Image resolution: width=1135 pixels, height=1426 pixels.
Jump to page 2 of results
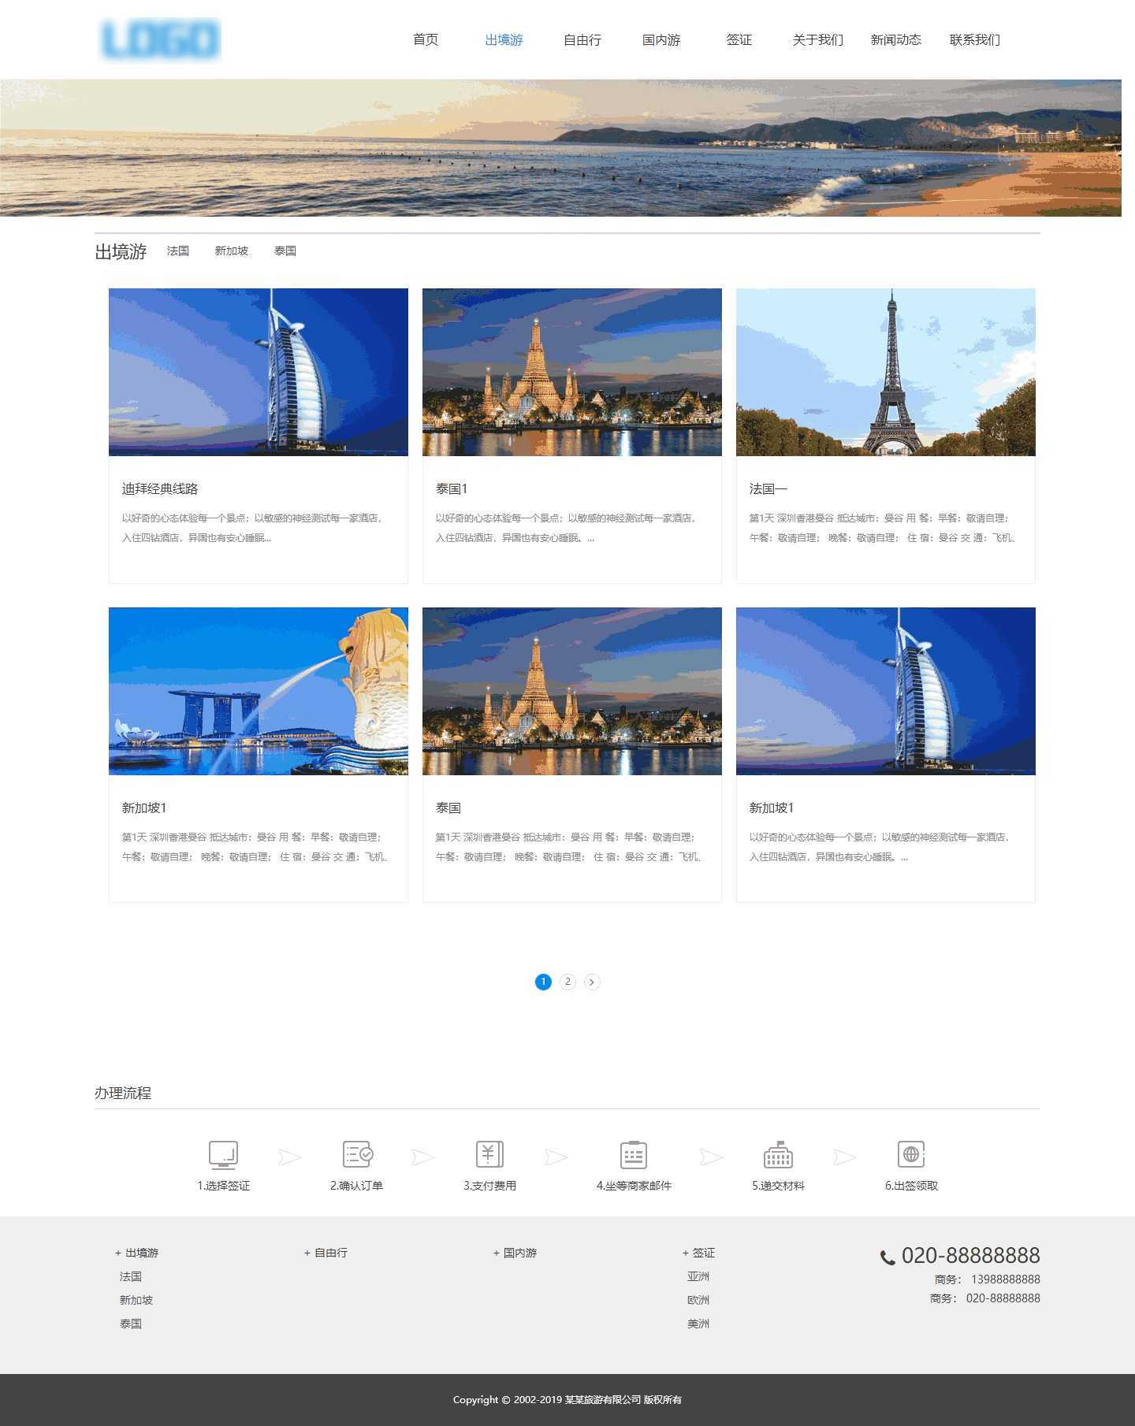pos(567,982)
